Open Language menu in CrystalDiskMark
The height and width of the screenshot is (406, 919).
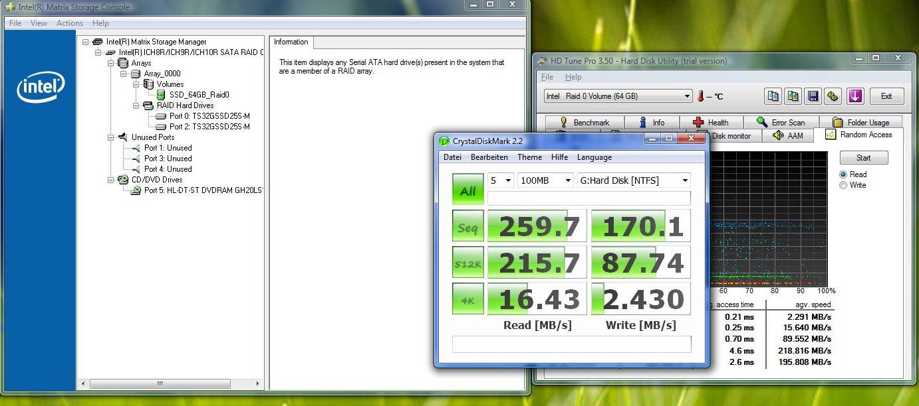tap(594, 157)
